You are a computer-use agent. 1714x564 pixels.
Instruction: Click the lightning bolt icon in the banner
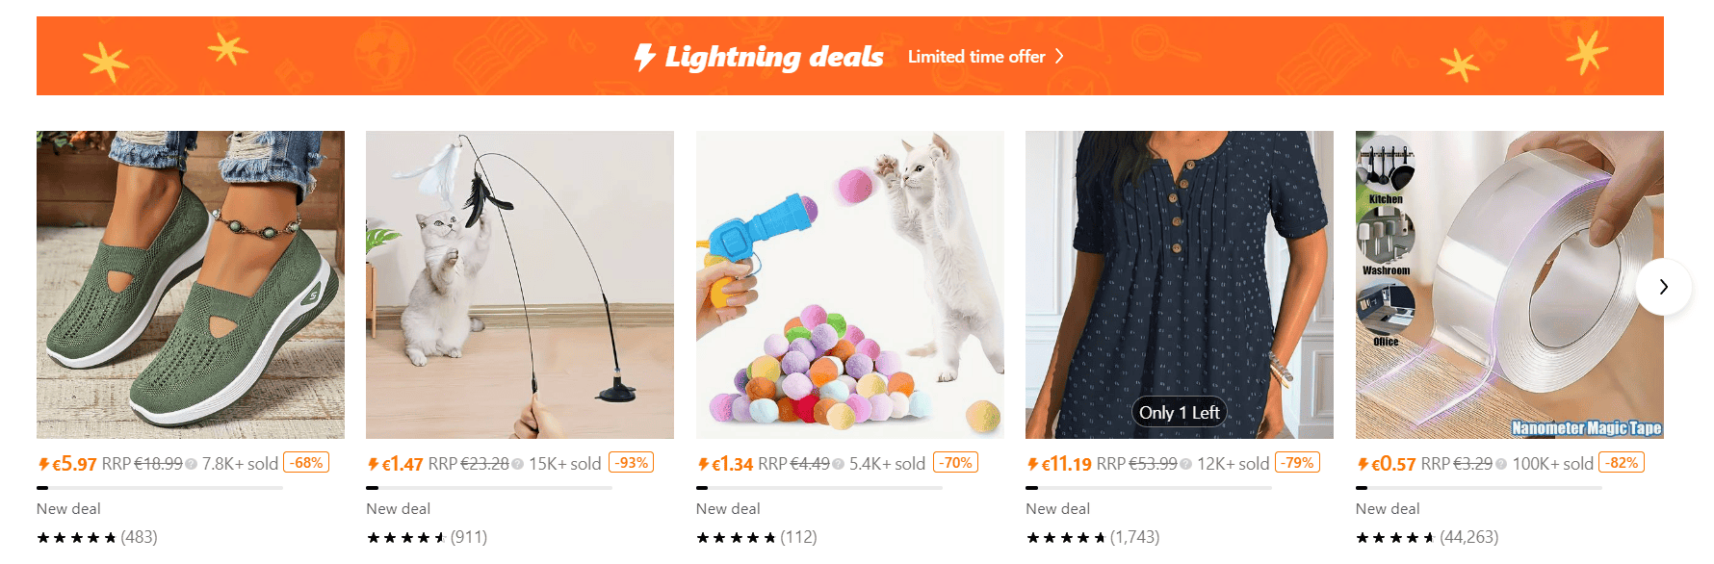point(643,56)
